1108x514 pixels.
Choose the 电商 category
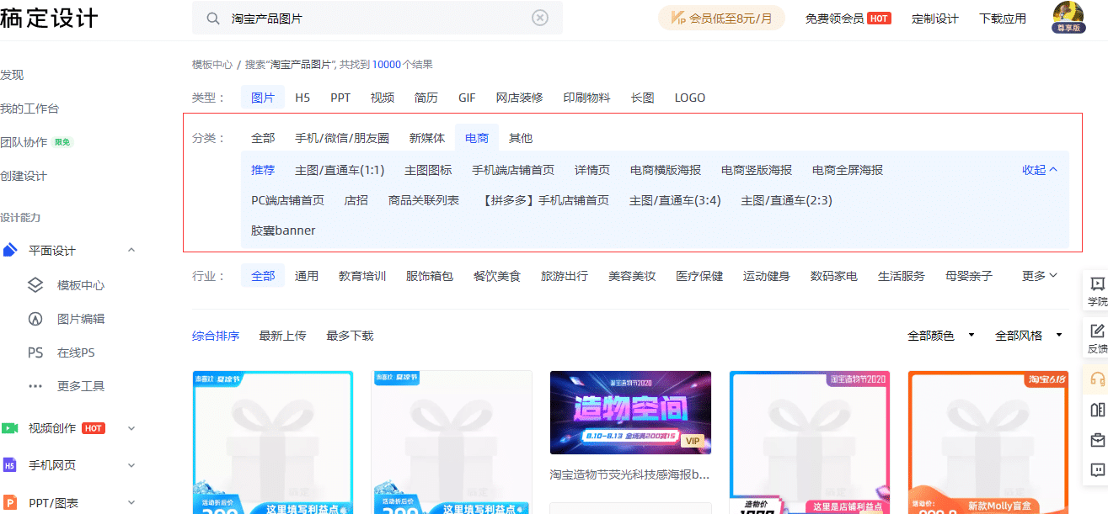(x=477, y=138)
